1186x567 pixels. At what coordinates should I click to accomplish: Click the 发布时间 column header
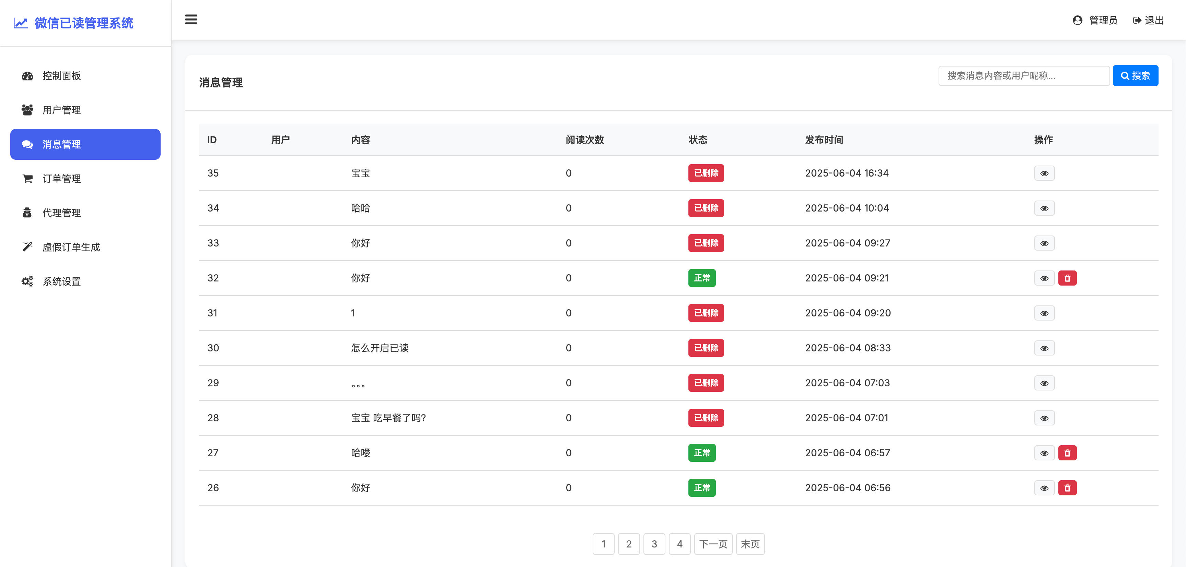tap(824, 140)
